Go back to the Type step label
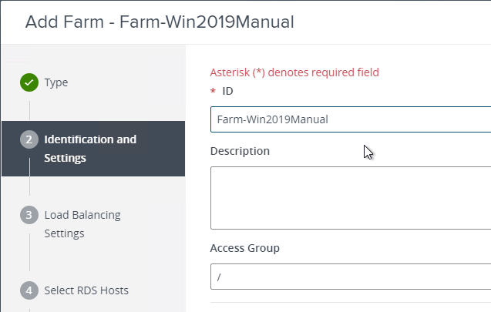The image size is (491, 312). (56, 82)
